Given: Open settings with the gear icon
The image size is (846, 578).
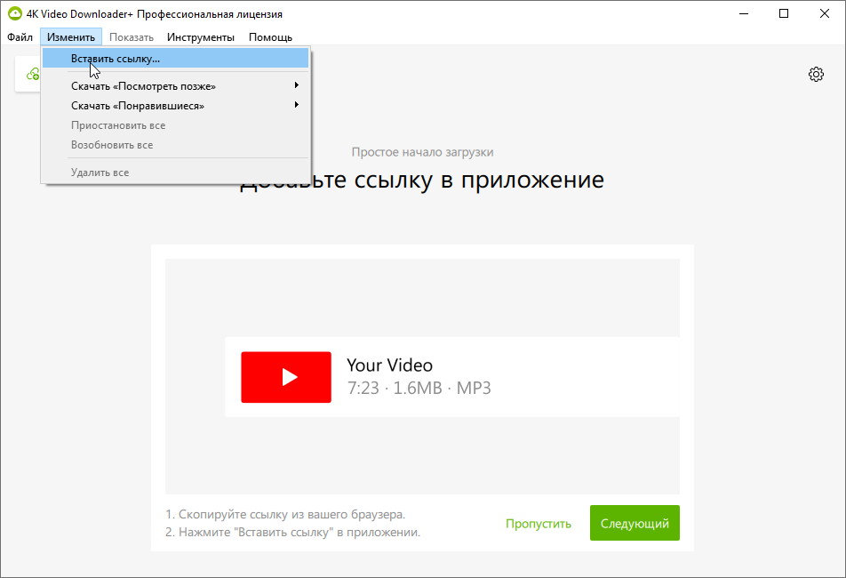Looking at the screenshot, I should [816, 75].
